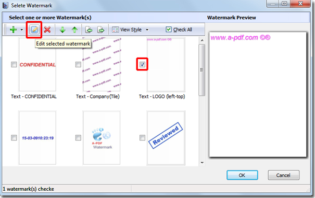Click the export watermark icon
The width and height of the screenshot is (315, 198).
(101, 30)
